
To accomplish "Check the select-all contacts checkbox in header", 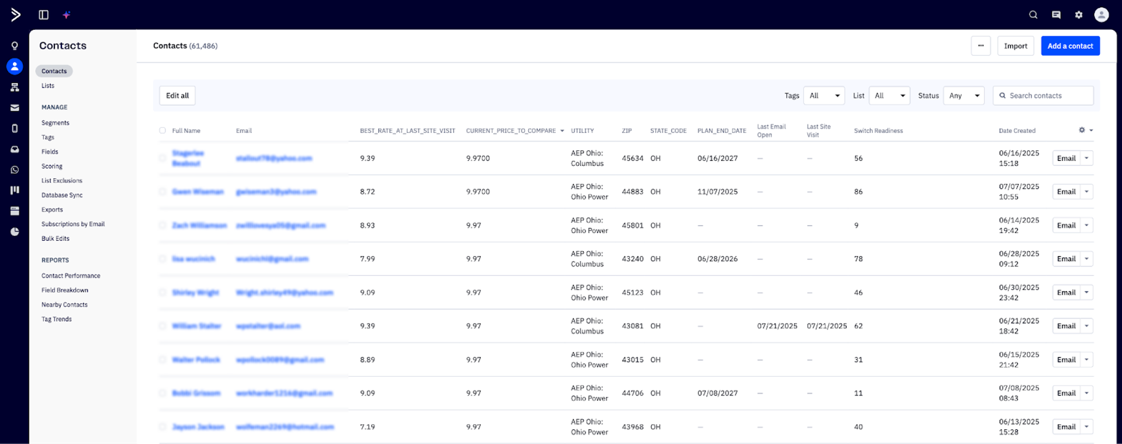I will [x=162, y=131].
